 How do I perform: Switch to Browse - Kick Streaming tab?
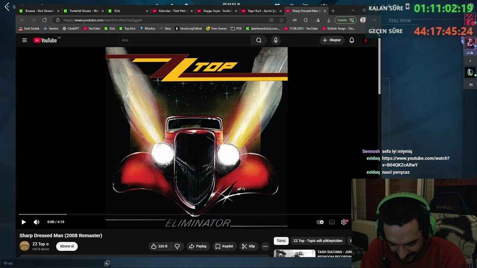[39, 11]
